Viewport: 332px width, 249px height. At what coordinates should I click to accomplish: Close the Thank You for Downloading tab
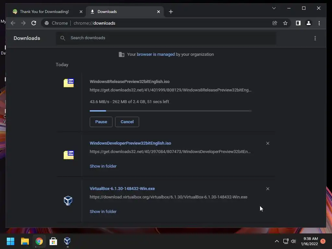(x=81, y=12)
